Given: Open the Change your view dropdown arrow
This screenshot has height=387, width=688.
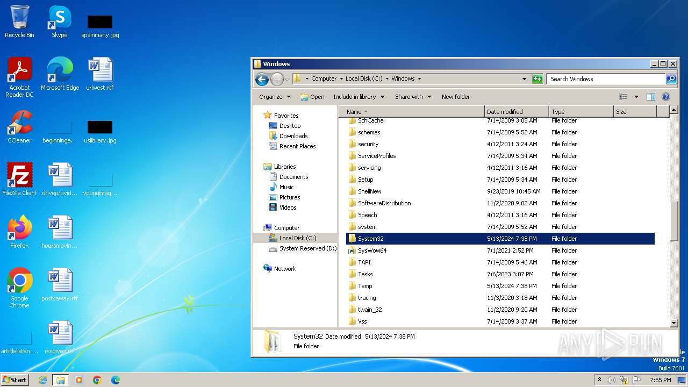Looking at the screenshot, I should click(x=636, y=97).
